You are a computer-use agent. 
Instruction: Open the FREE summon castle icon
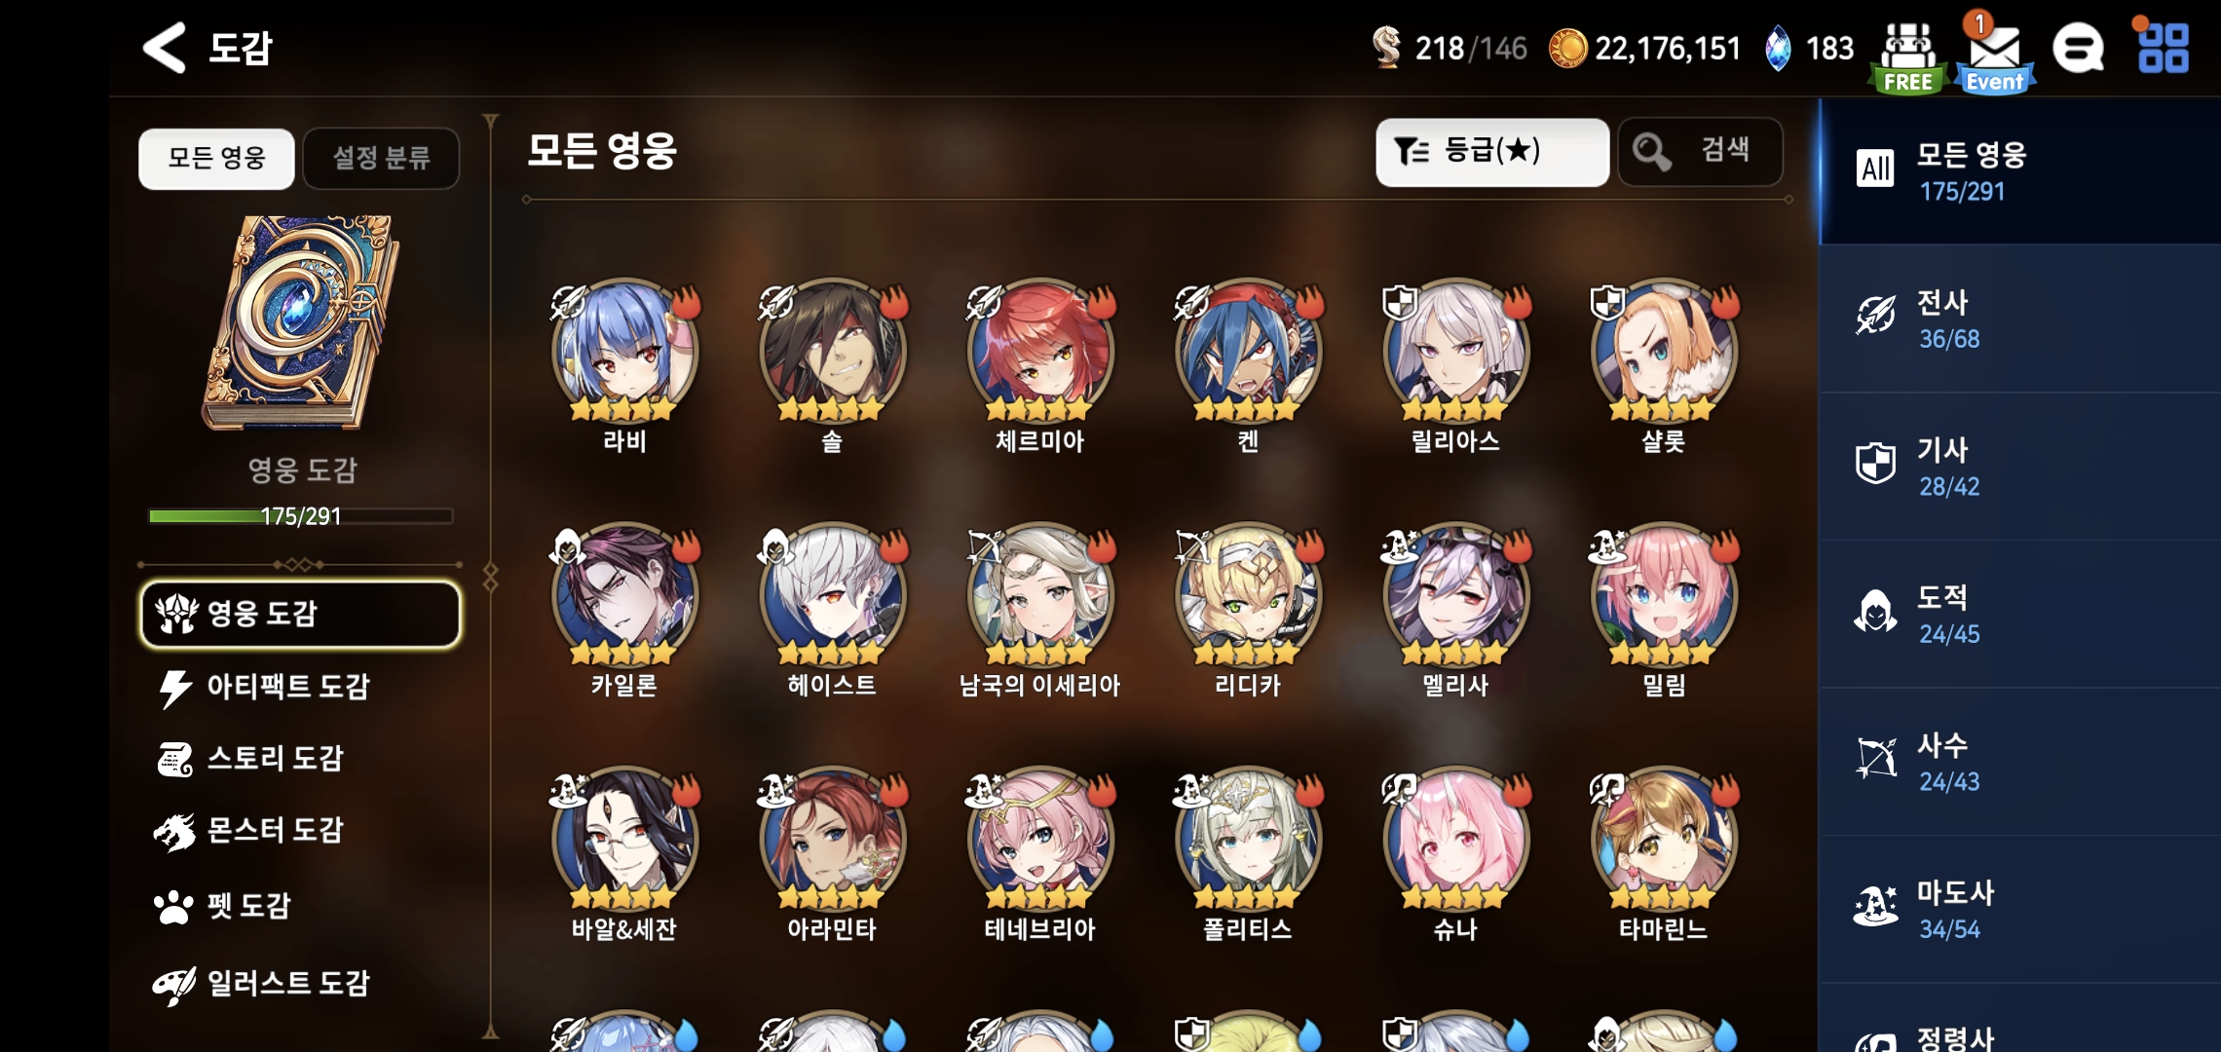(x=1907, y=56)
